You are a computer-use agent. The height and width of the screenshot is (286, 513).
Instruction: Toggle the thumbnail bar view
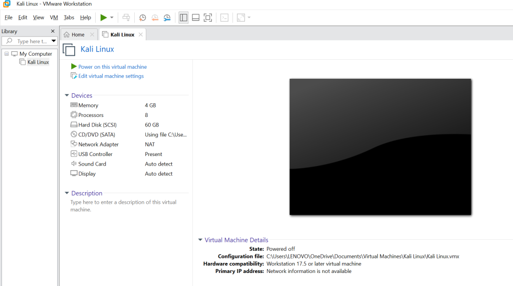[196, 18]
